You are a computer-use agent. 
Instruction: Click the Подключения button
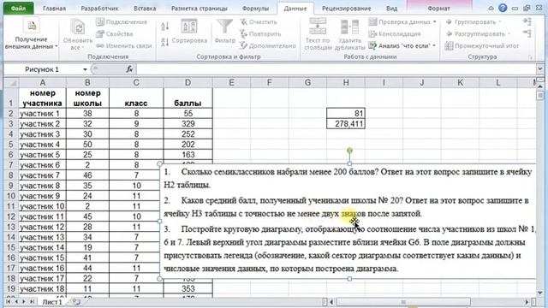(122, 22)
